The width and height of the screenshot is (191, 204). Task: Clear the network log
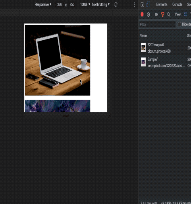pos(149,14)
